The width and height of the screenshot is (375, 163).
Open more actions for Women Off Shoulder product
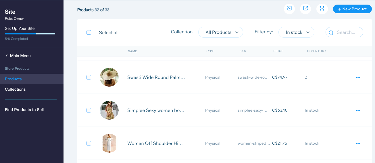pyautogui.click(x=358, y=143)
